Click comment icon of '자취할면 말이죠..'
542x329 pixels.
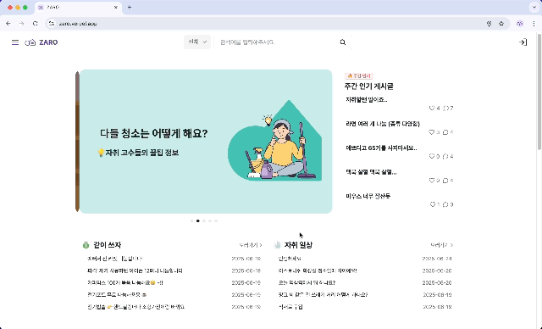pyautogui.click(x=445, y=109)
